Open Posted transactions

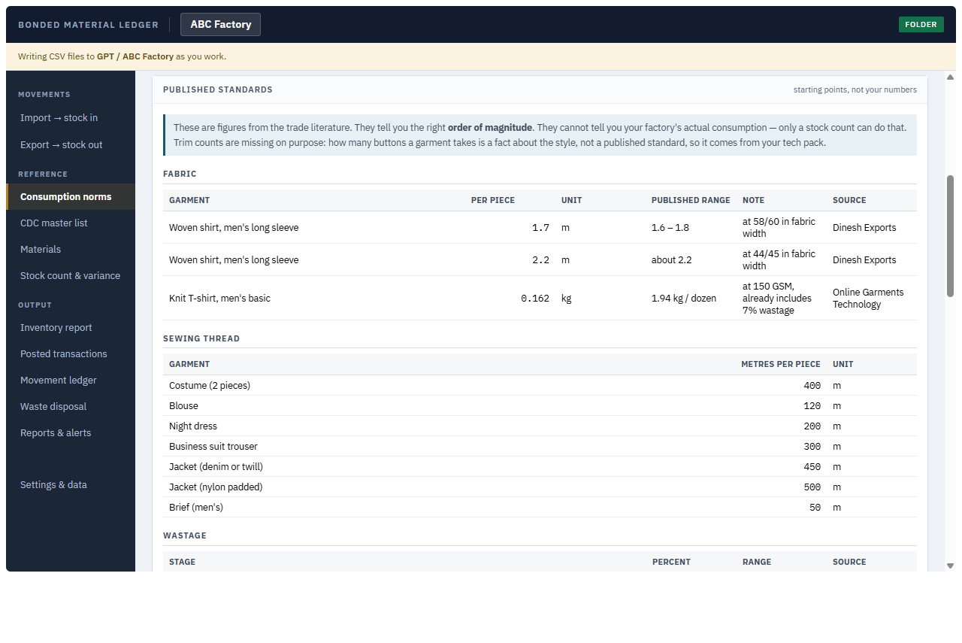point(71,354)
